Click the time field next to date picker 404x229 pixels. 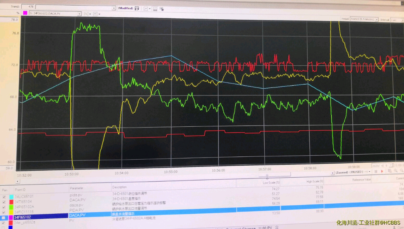[399, 165]
